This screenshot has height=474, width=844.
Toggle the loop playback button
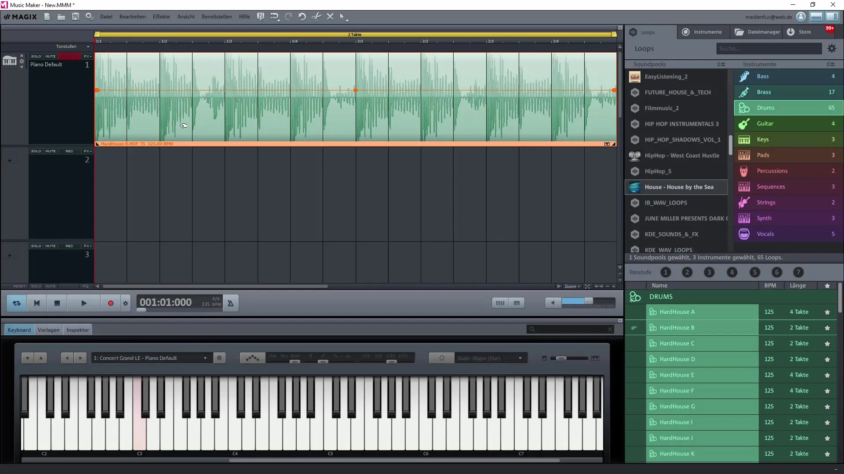(17, 303)
